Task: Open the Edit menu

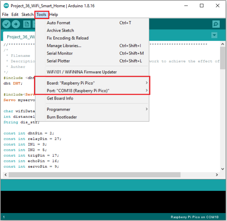Action: 15,15
